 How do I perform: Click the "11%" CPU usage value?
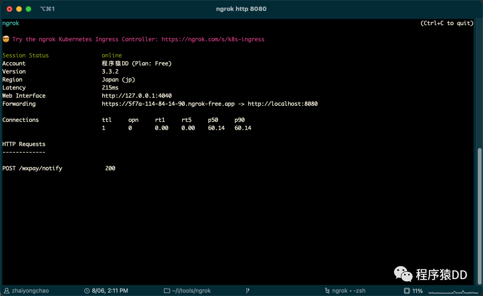pos(418,291)
